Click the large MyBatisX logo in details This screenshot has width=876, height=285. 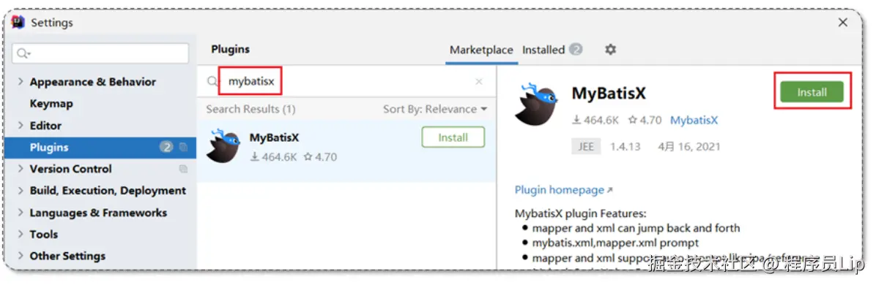[537, 104]
